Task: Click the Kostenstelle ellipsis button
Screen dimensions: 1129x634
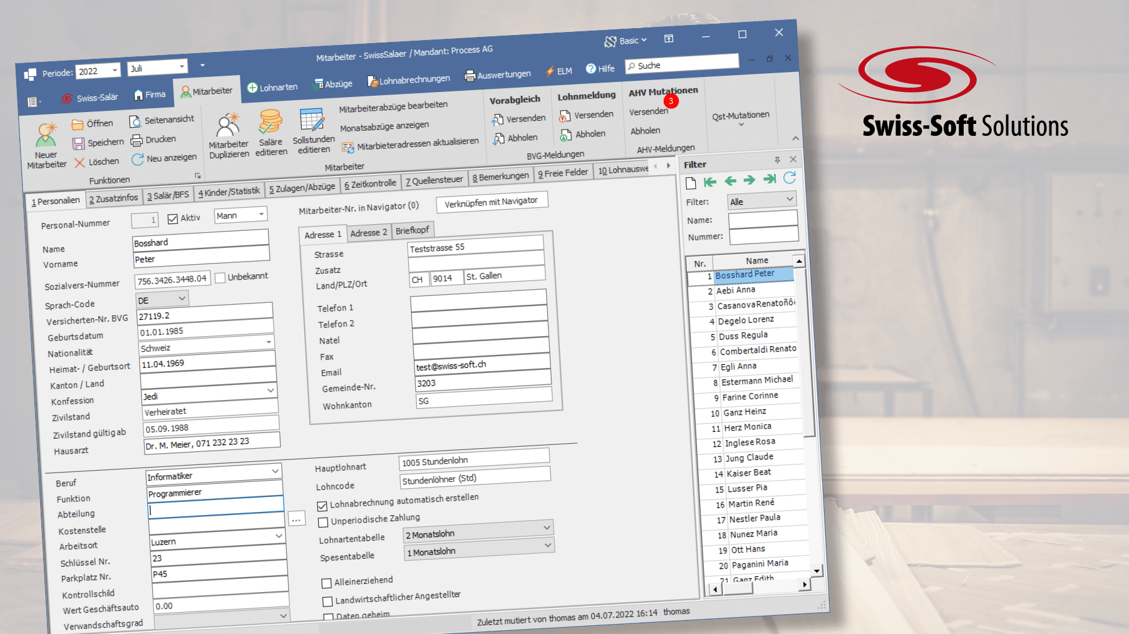Action: (297, 519)
